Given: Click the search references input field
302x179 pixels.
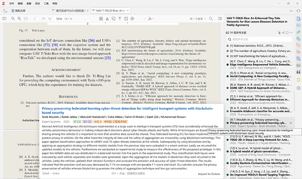Looking at the screenshot, I should (259, 39).
